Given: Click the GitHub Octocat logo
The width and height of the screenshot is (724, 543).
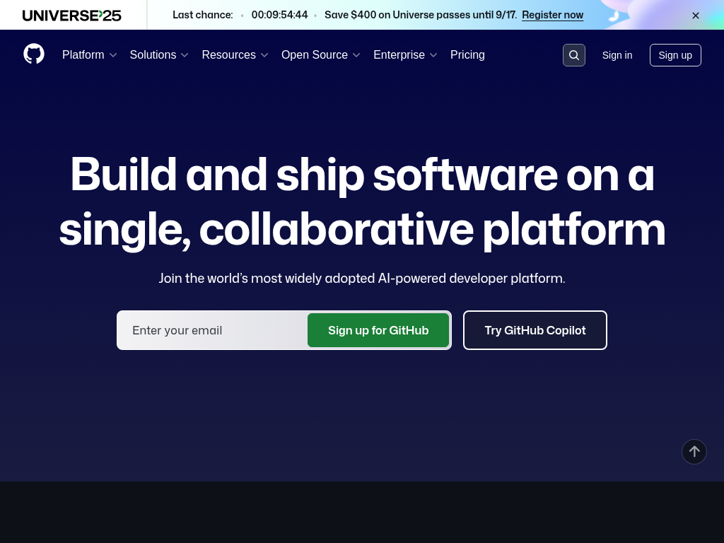Looking at the screenshot, I should point(34,54).
